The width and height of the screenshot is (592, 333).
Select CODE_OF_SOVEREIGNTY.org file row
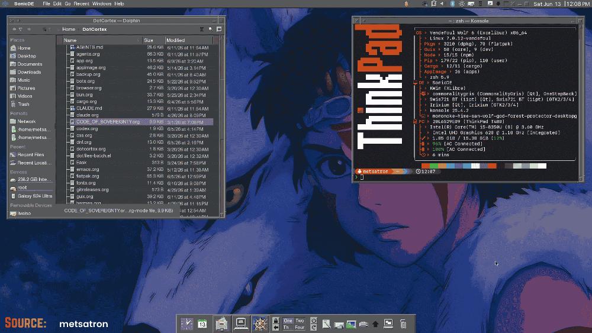pos(138,122)
